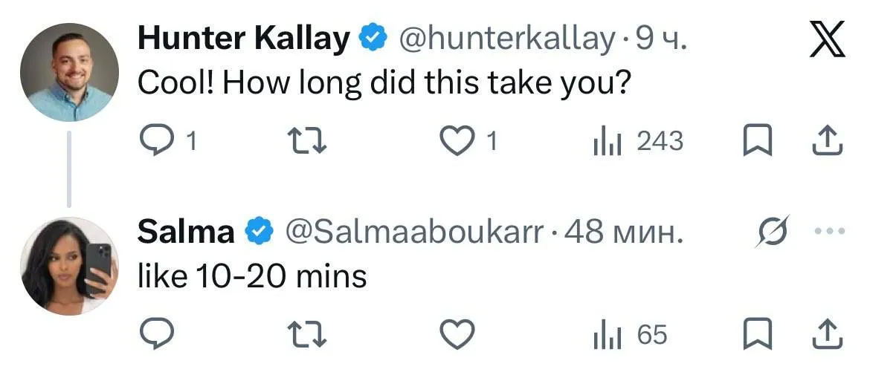This screenshot has height=375, width=870.
Task: Bookmark Hunter Kallay's tweet
Action: [x=757, y=140]
